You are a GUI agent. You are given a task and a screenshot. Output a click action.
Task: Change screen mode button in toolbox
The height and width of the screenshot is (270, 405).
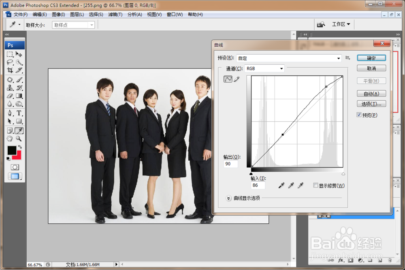[x=15, y=176]
